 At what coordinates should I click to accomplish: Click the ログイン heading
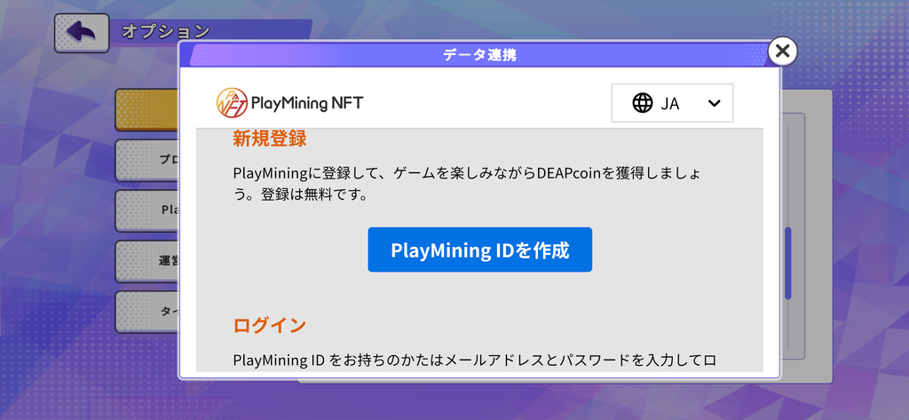pyautogui.click(x=270, y=326)
